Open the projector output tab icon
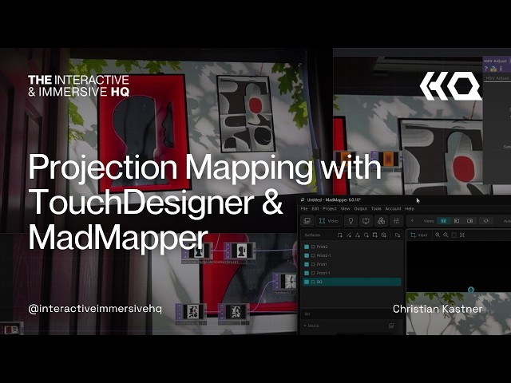511x383 pixels. (x=366, y=221)
